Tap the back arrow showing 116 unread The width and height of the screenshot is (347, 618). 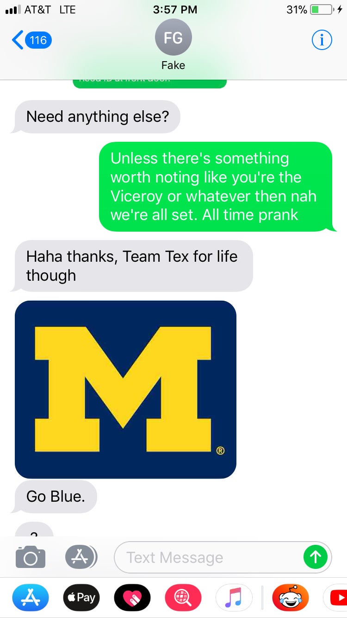(31, 40)
